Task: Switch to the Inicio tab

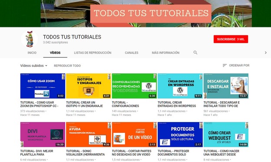Action: coord(32,53)
